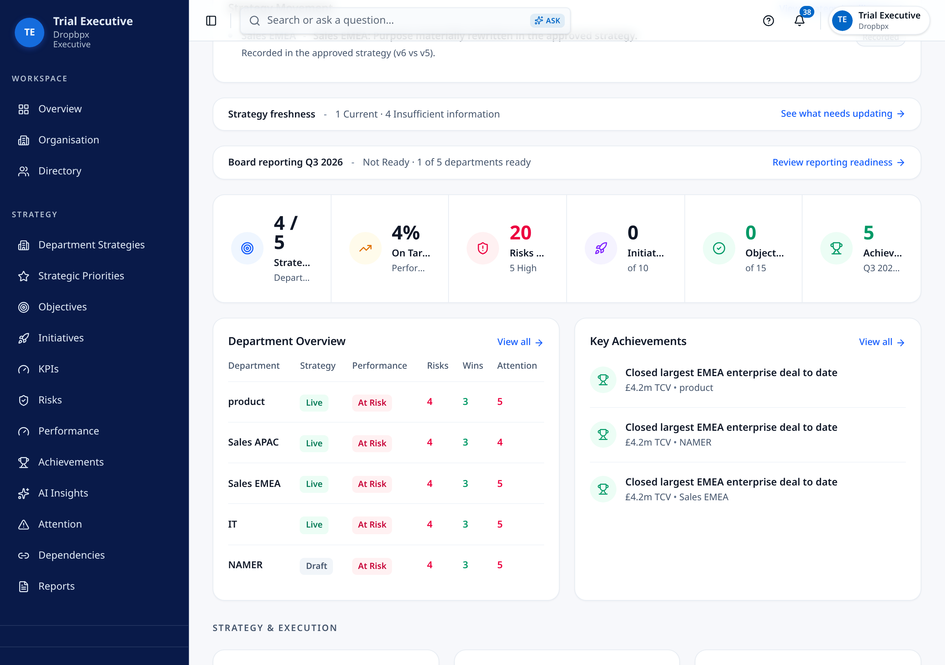Click the Performance gauge icon in sidebar
This screenshot has height=665, width=945.
(x=24, y=431)
